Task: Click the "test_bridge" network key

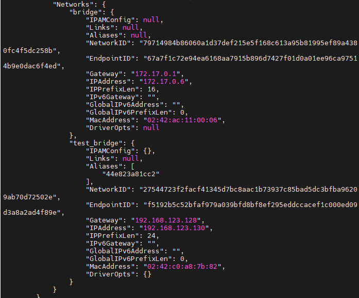Action: [98, 143]
